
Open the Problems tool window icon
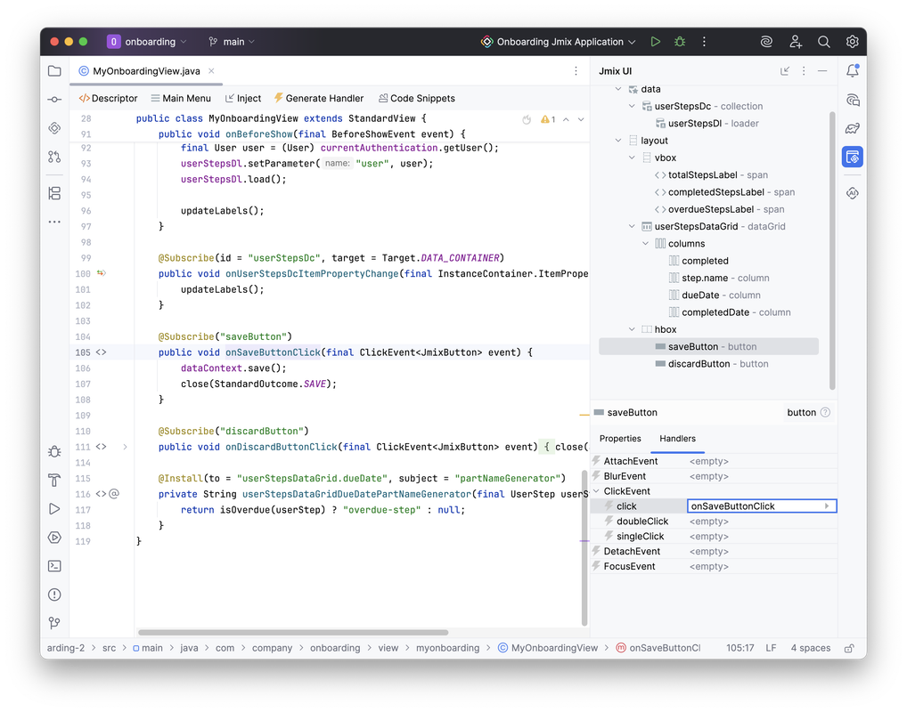[x=54, y=595]
